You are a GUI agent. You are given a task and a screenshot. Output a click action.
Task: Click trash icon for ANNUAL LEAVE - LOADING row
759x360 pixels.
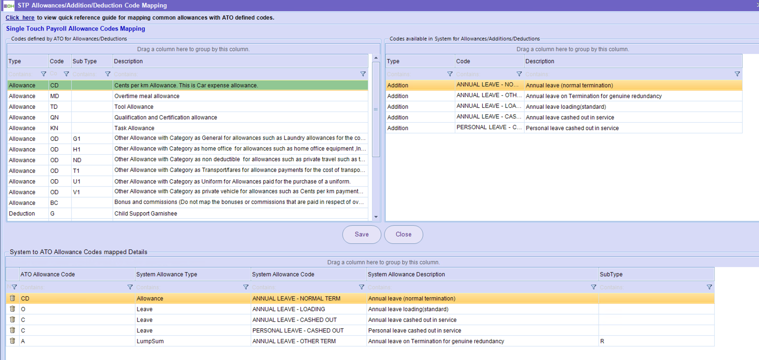coord(13,309)
